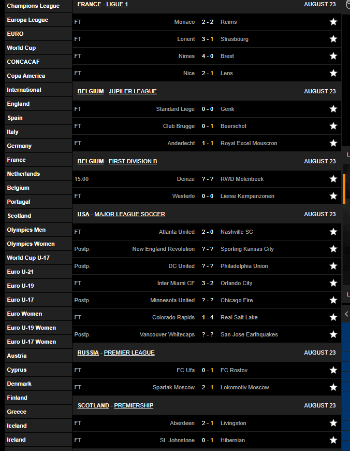
Task: Star the Lorient vs Strasbourg match
Action: (333, 39)
